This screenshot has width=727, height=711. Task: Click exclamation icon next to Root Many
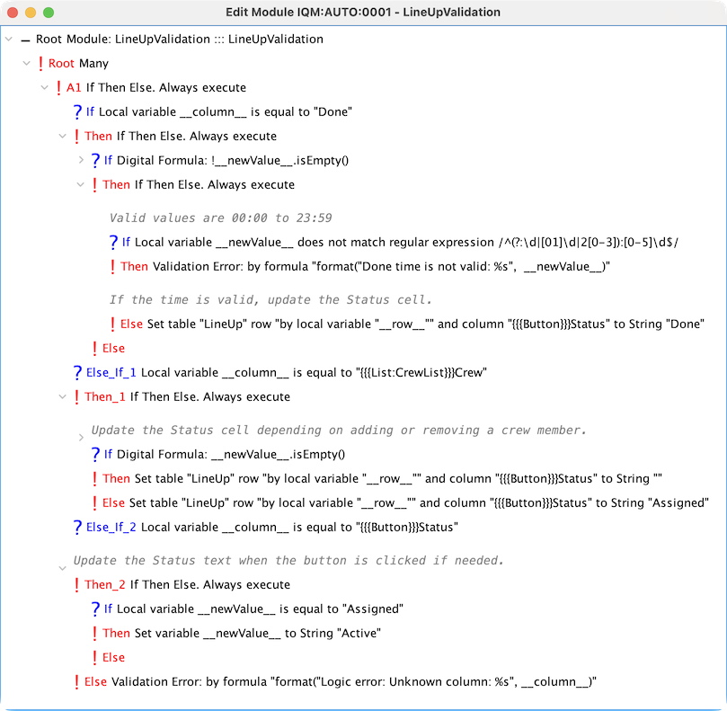coord(41,64)
